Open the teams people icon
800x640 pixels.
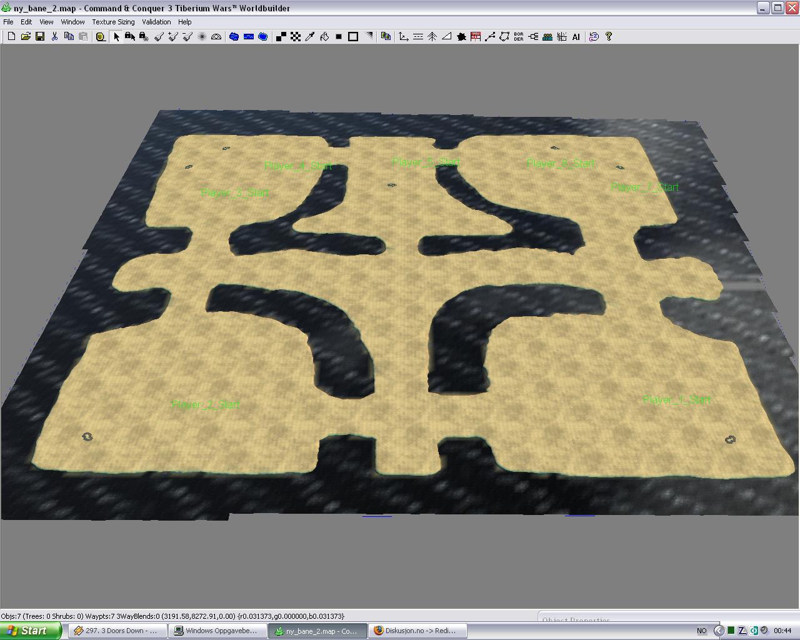pos(547,37)
